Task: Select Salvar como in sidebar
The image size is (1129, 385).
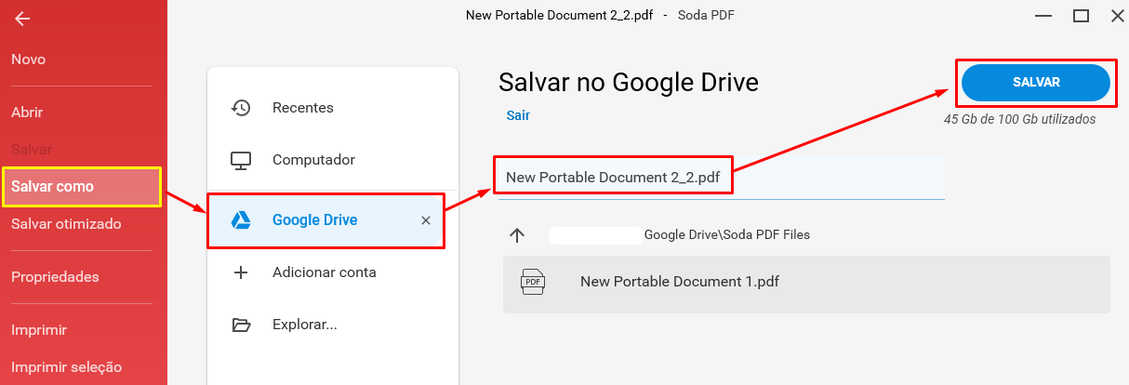Action: pos(82,186)
